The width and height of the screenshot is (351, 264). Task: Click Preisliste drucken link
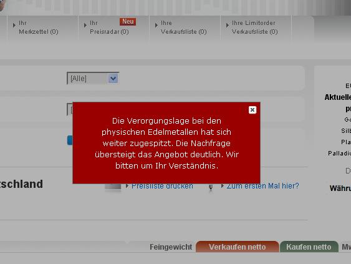pos(162,186)
